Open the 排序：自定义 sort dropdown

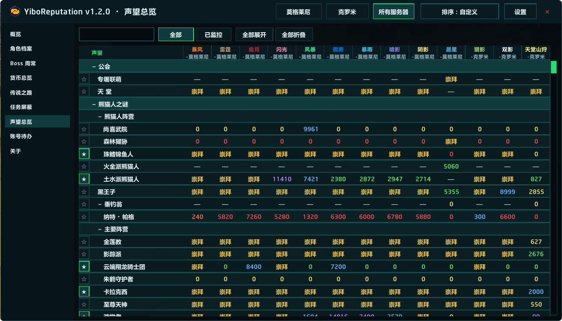[x=459, y=12]
